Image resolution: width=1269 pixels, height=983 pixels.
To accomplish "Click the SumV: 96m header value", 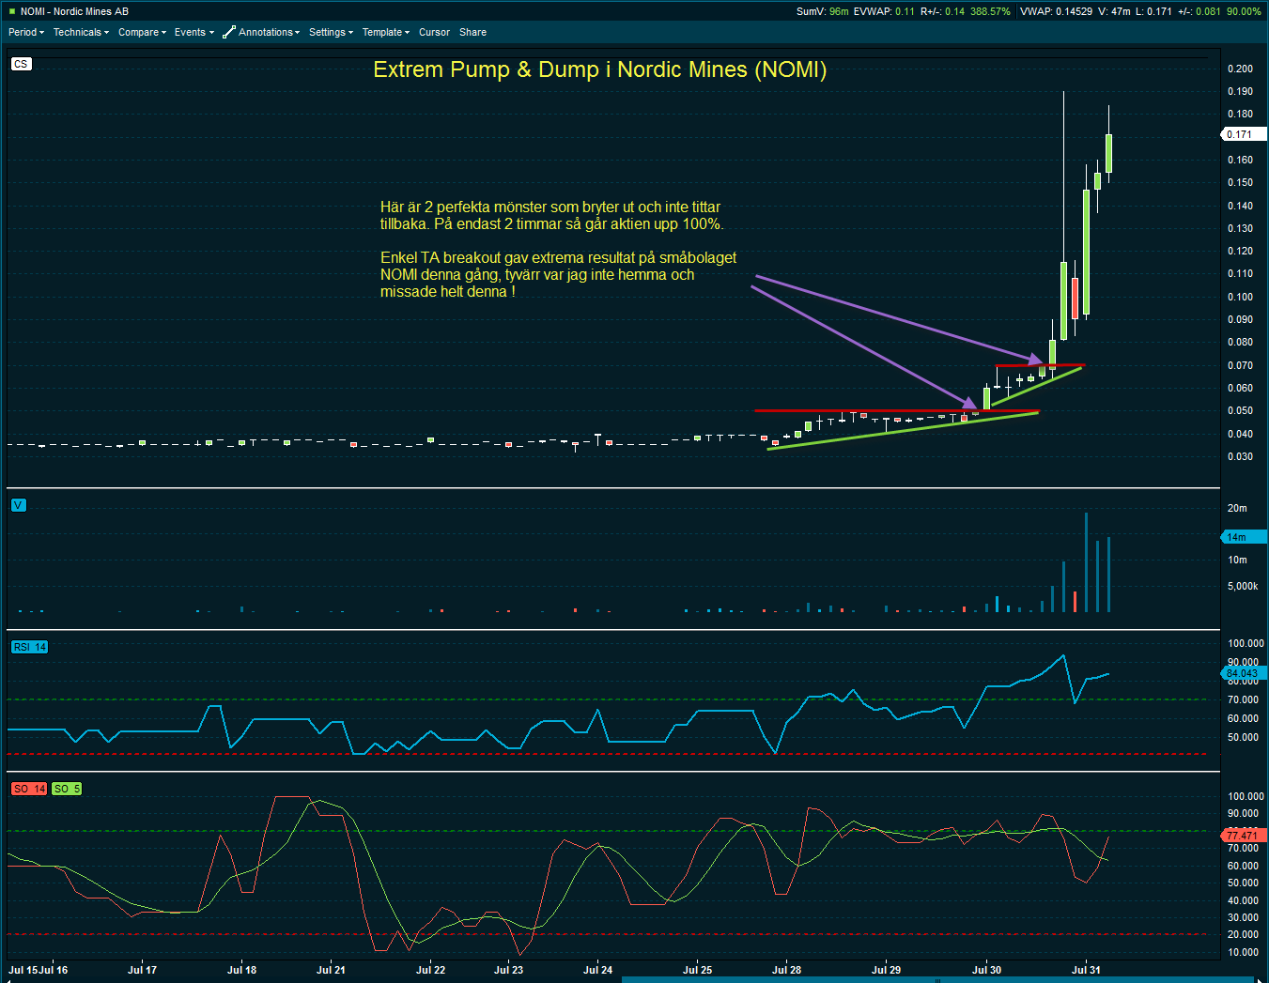I will [x=822, y=11].
